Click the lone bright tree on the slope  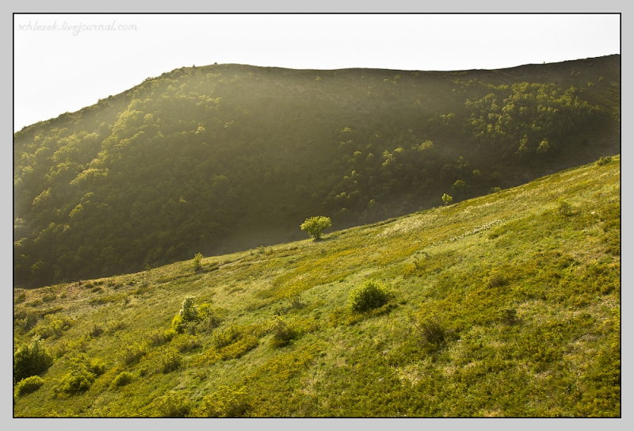[x=315, y=227]
